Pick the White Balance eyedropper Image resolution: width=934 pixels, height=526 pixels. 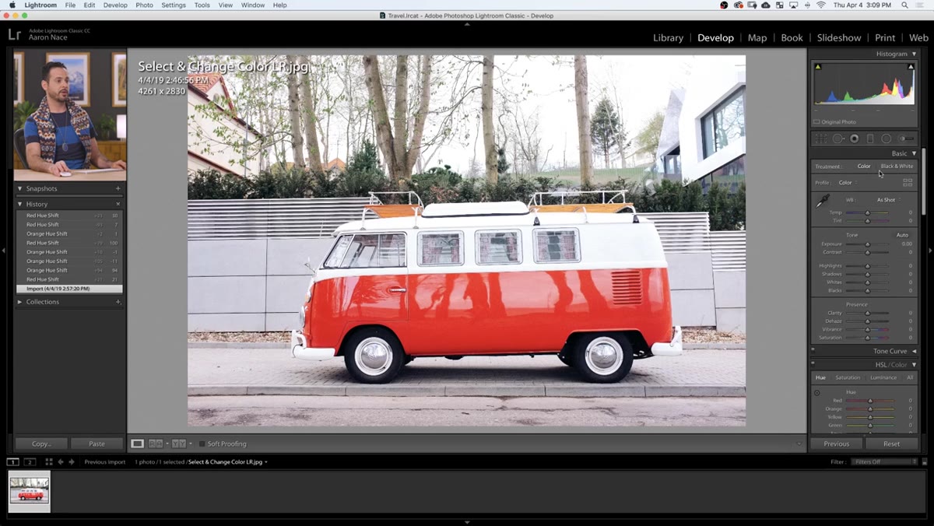[x=822, y=202]
